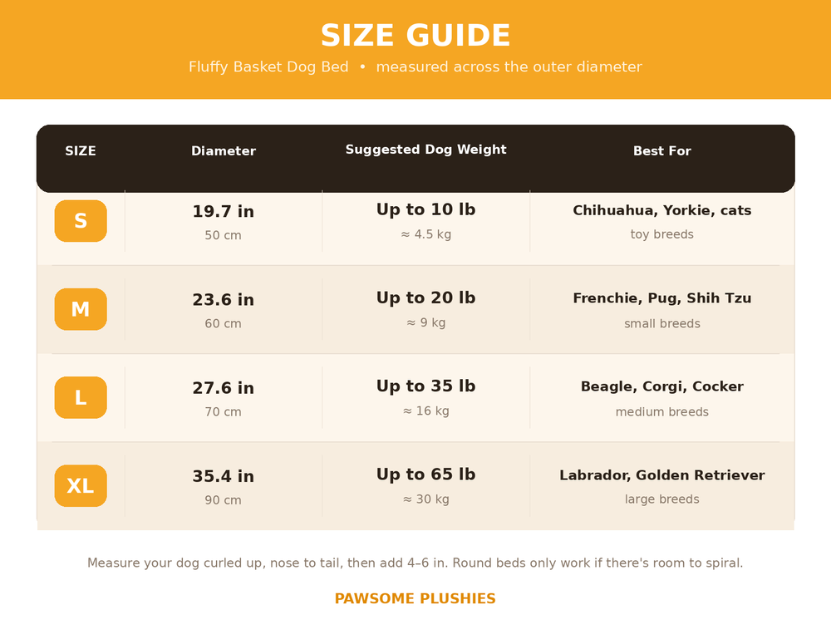Click the Best For column header
The height and width of the screenshot is (644, 831).
662,151
